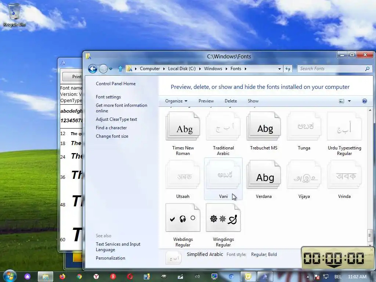Select the Wingdings Regular font icon
Screen dimensions: 376x282
[x=223, y=218]
